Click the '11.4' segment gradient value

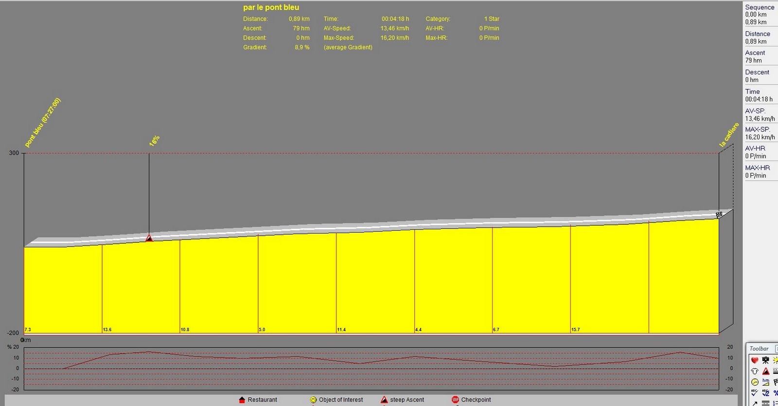(x=341, y=330)
